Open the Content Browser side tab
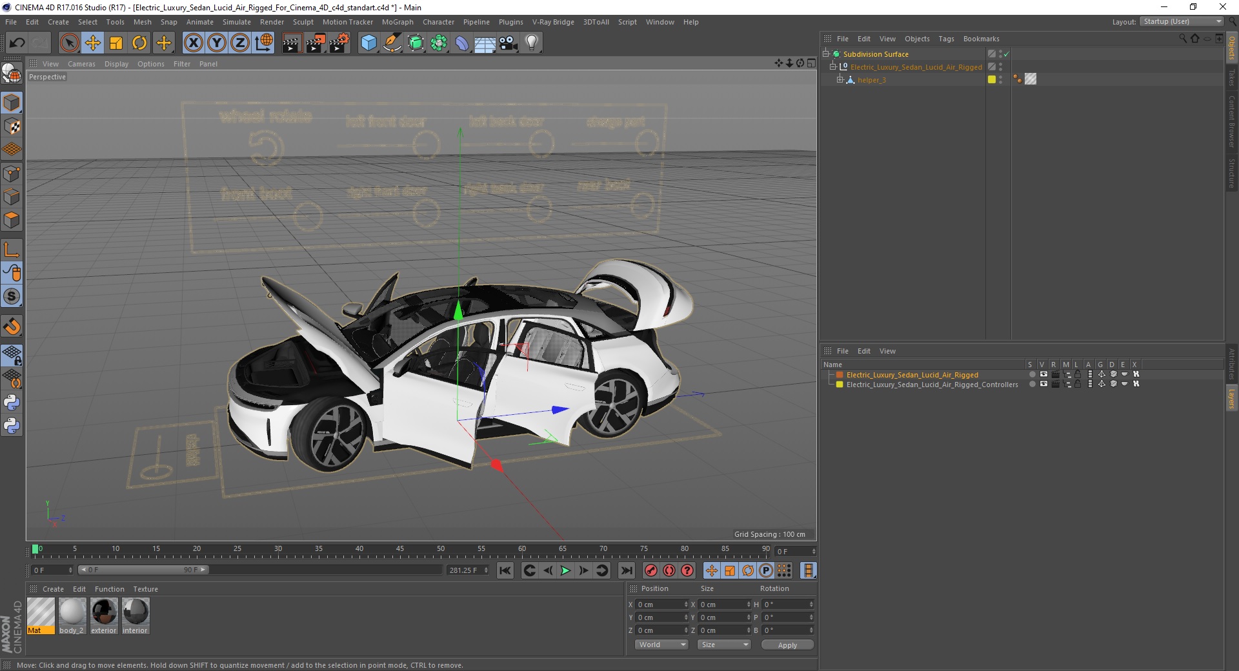Image resolution: width=1239 pixels, height=671 pixels. point(1231,121)
